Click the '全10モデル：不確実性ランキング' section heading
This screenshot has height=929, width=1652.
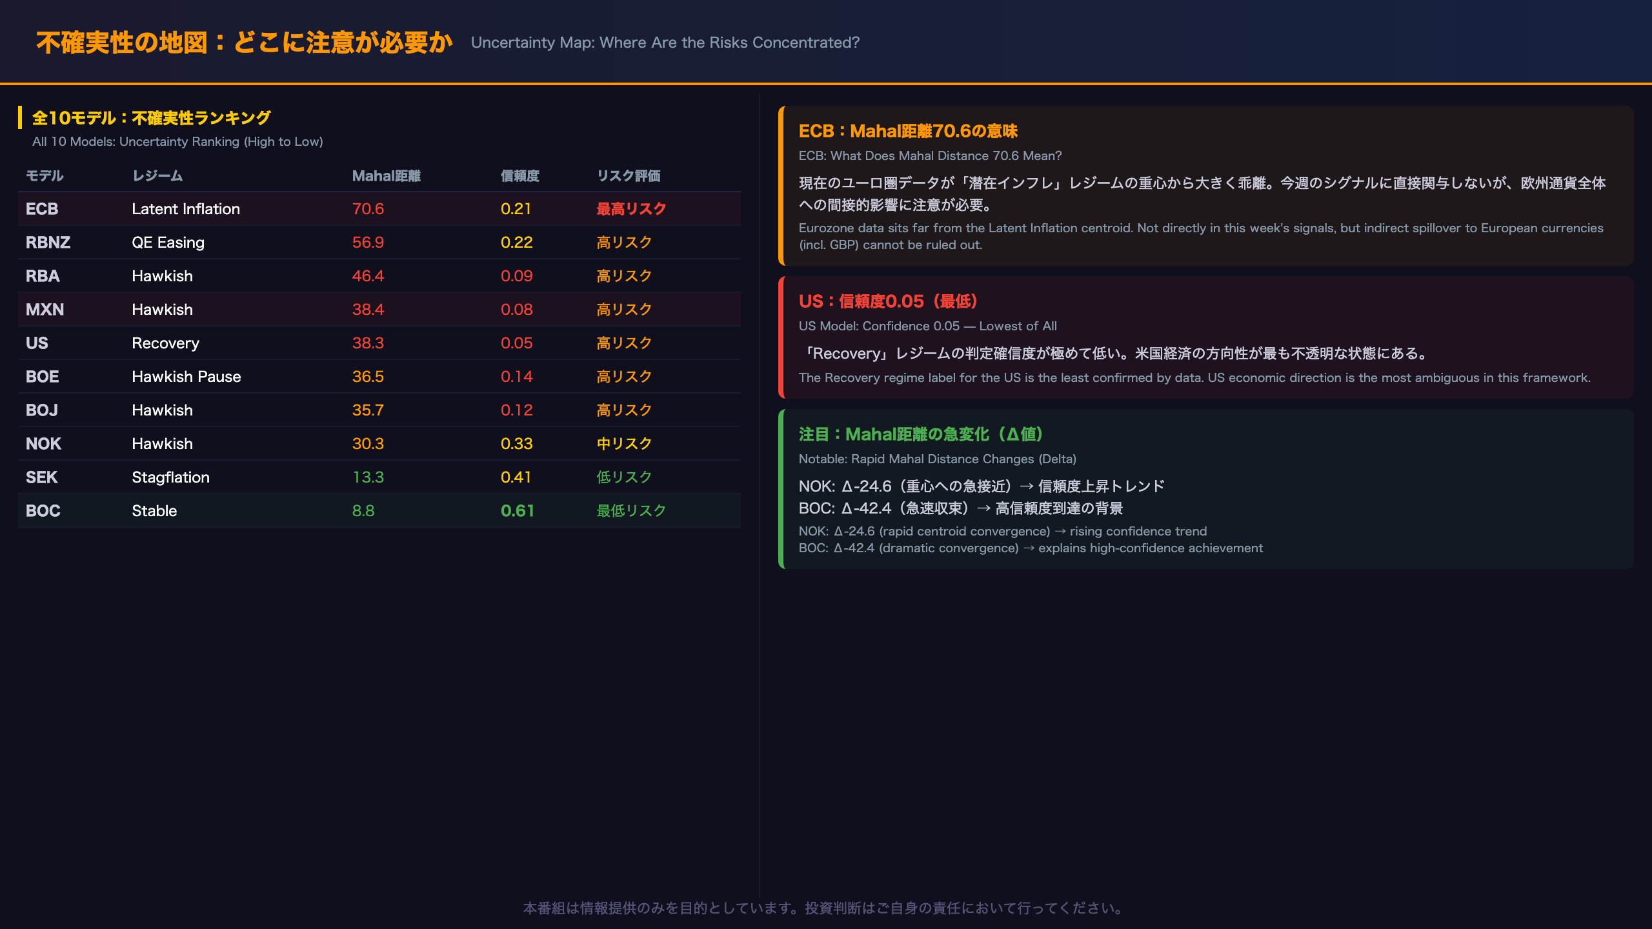click(x=152, y=118)
